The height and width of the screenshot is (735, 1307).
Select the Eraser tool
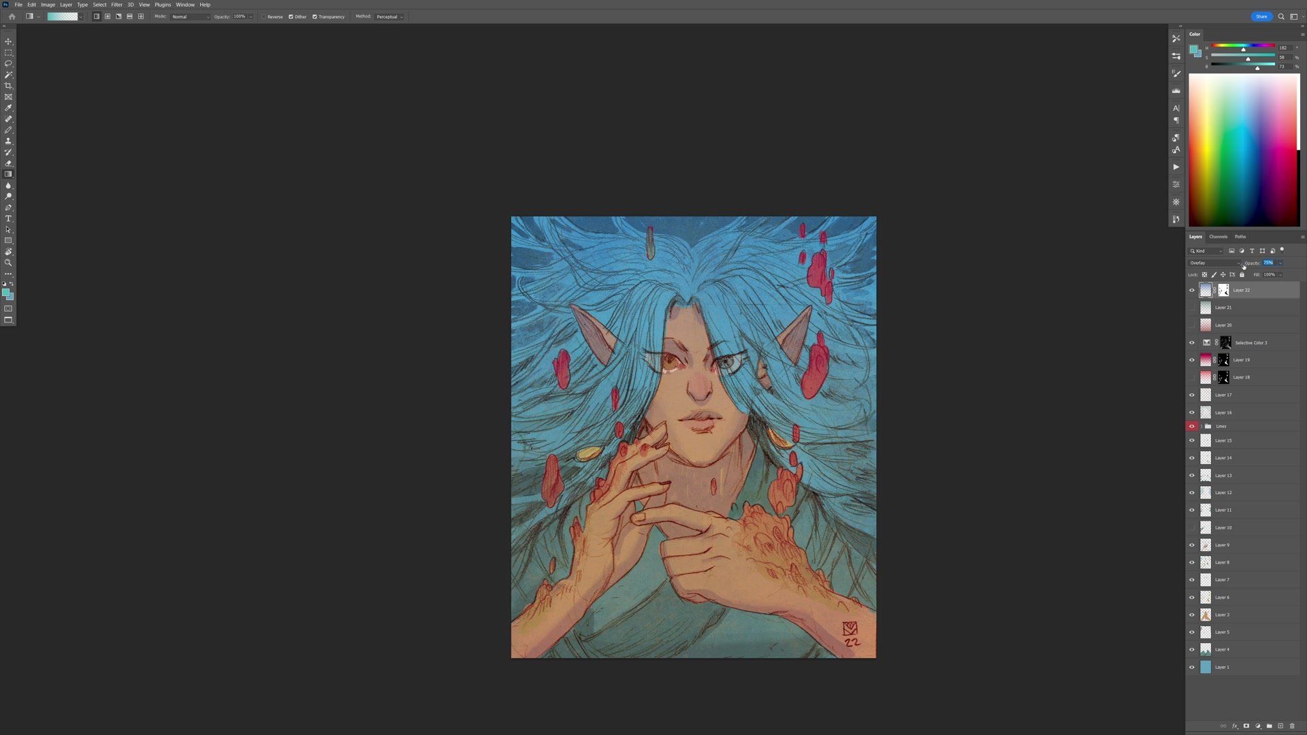(x=8, y=163)
